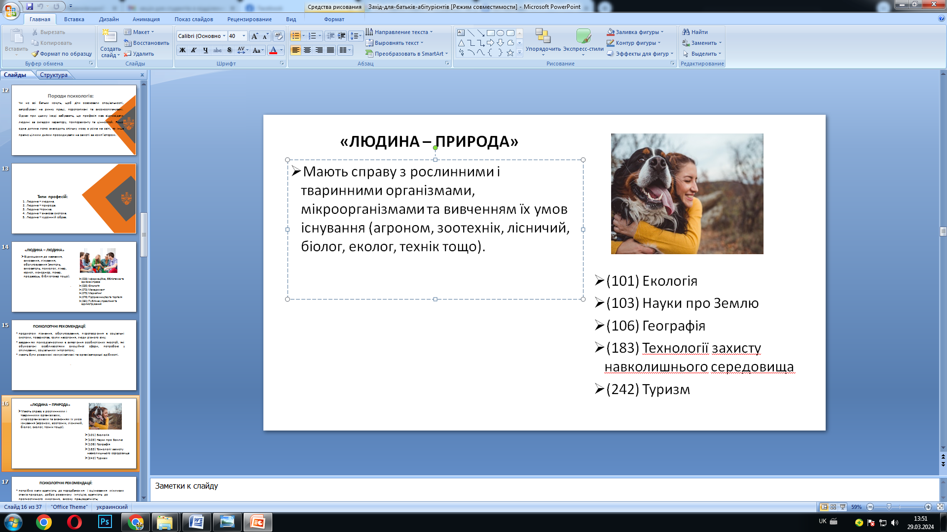Click the Создать слайд icon
The image size is (947, 532).
[109, 36]
